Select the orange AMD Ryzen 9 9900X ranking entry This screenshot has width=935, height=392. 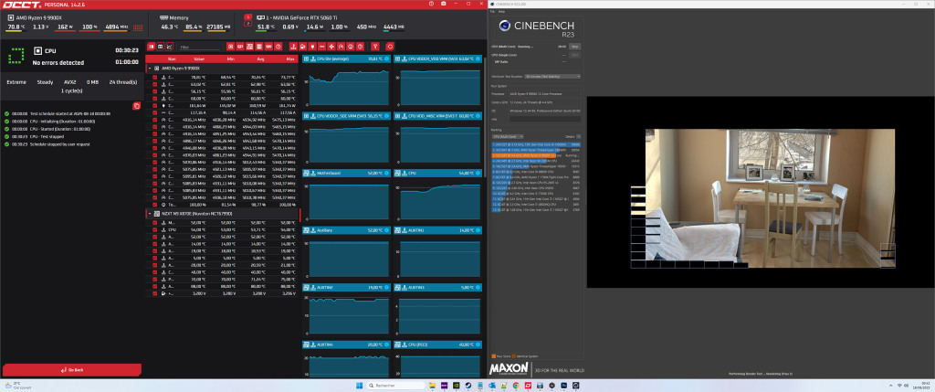[x=536, y=155]
